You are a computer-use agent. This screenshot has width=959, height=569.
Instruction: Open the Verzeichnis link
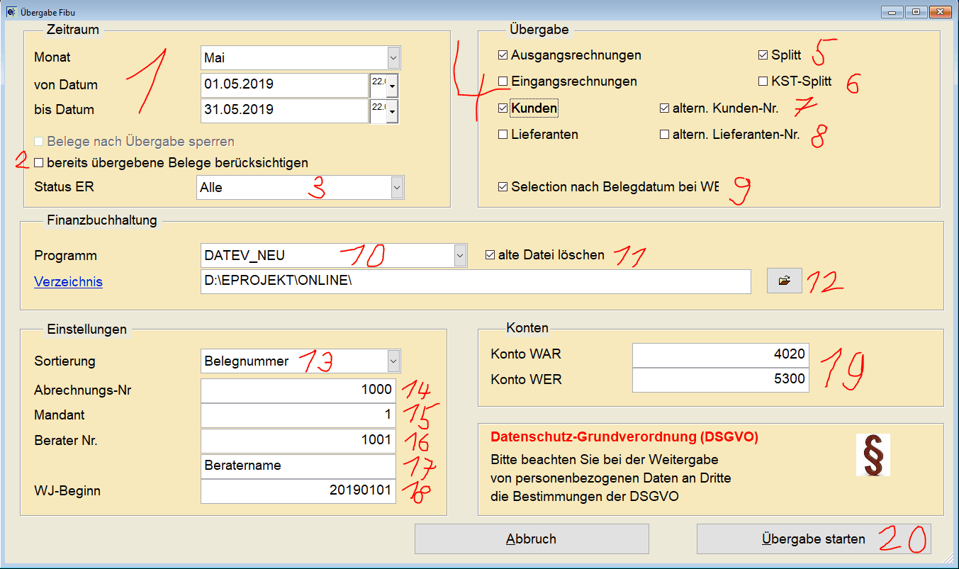point(68,282)
